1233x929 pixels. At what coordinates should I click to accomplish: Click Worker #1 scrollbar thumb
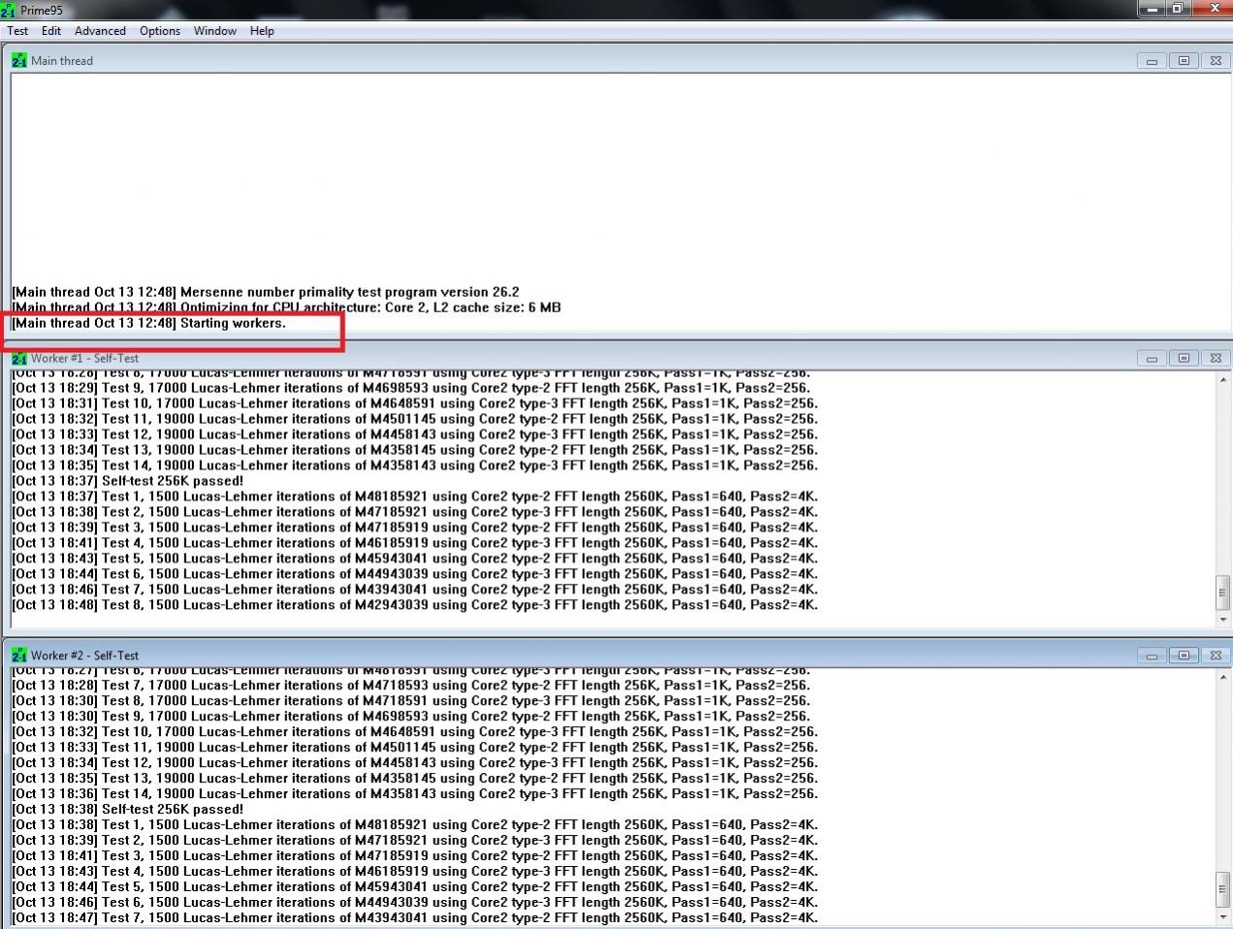click(1223, 593)
